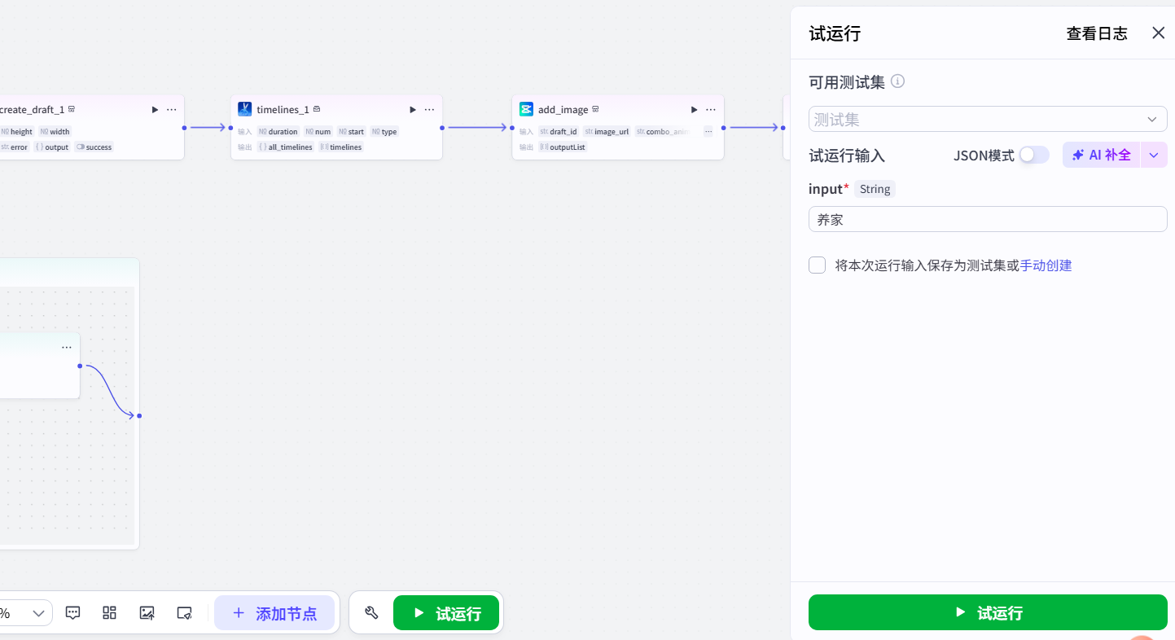Click 查看日志 at panel top
The height and width of the screenshot is (640, 1175).
click(x=1097, y=33)
